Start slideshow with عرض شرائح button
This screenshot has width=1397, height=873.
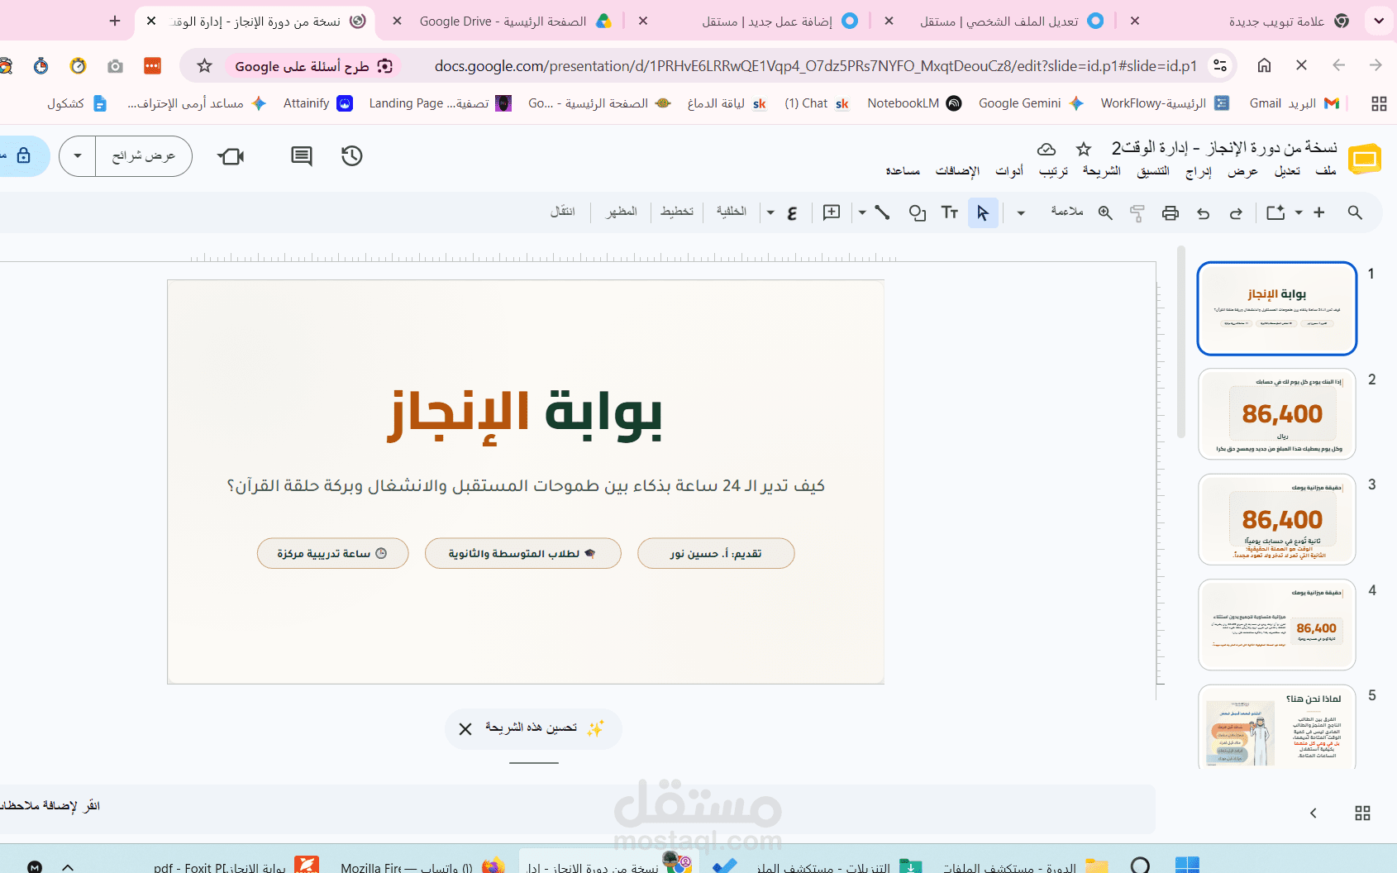click(x=144, y=155)
